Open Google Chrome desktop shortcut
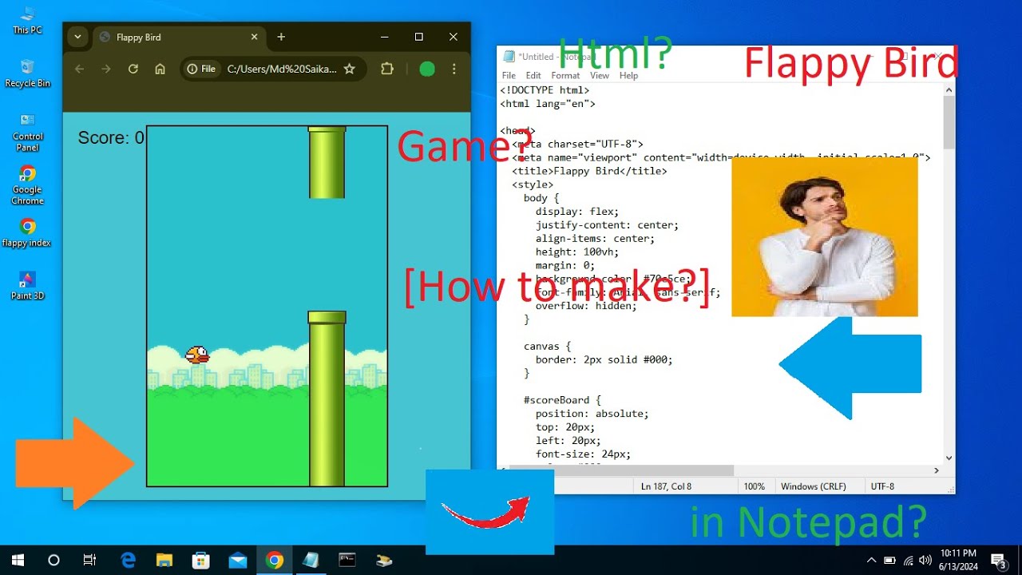Screen dimensions: 1022x575 [27, 185]
